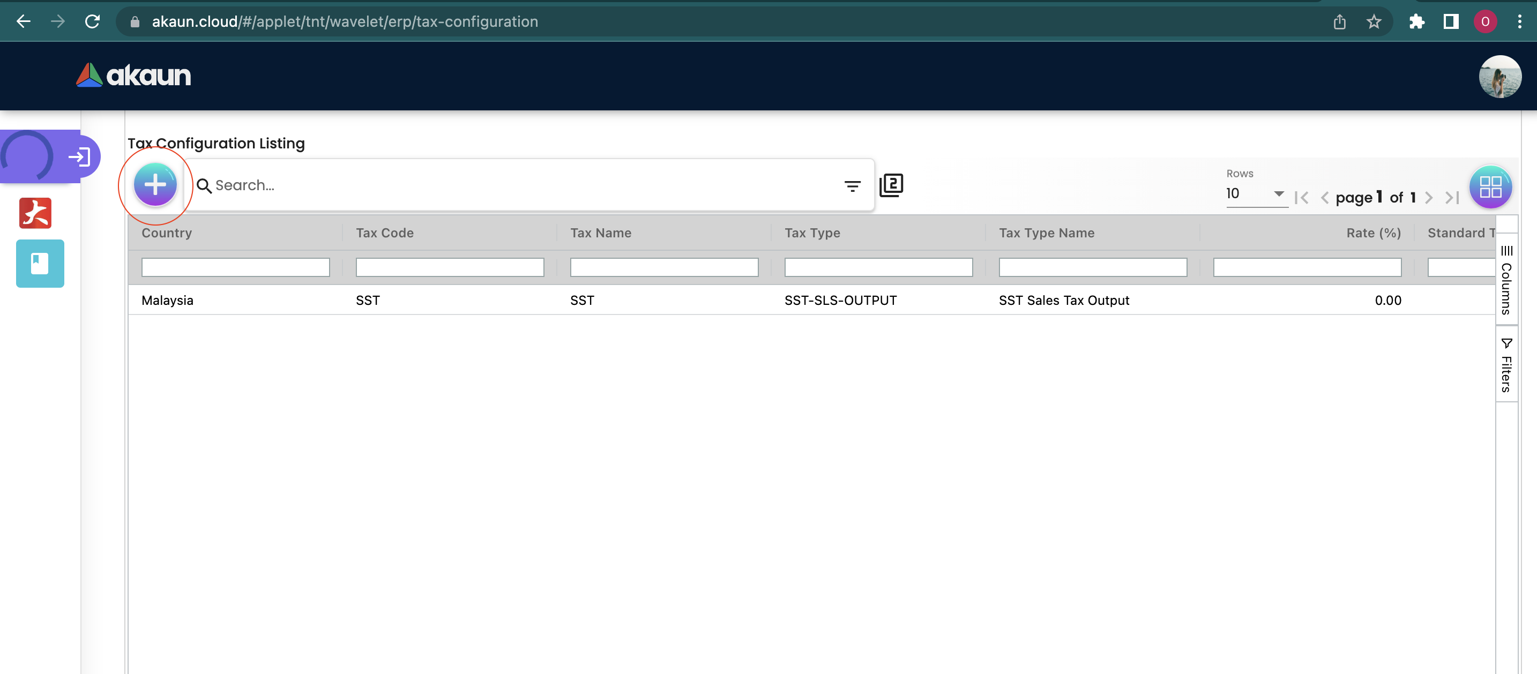Open the Rows per page dropdown
This screenshot has height=674, width=1537.
click(1255, 194)
